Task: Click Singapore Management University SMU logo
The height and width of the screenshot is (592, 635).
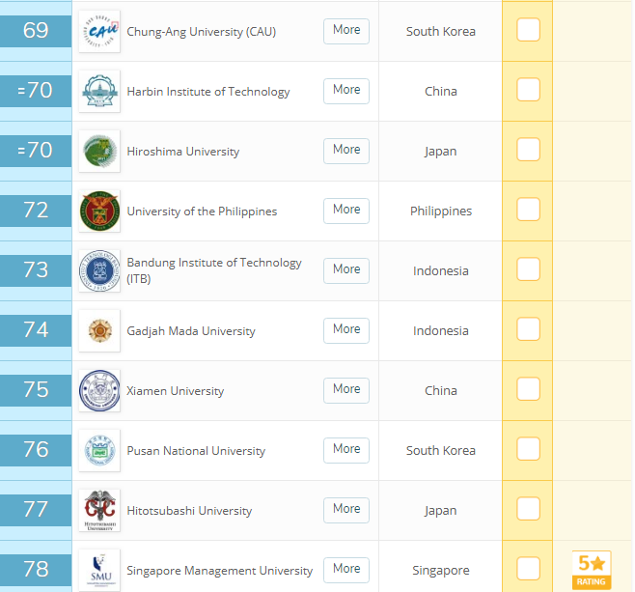Action: coord(99,570)
